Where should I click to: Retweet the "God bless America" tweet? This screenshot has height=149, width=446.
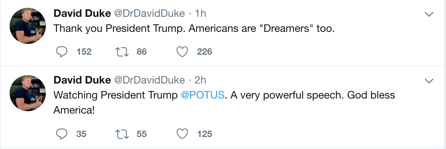point(123,134)
